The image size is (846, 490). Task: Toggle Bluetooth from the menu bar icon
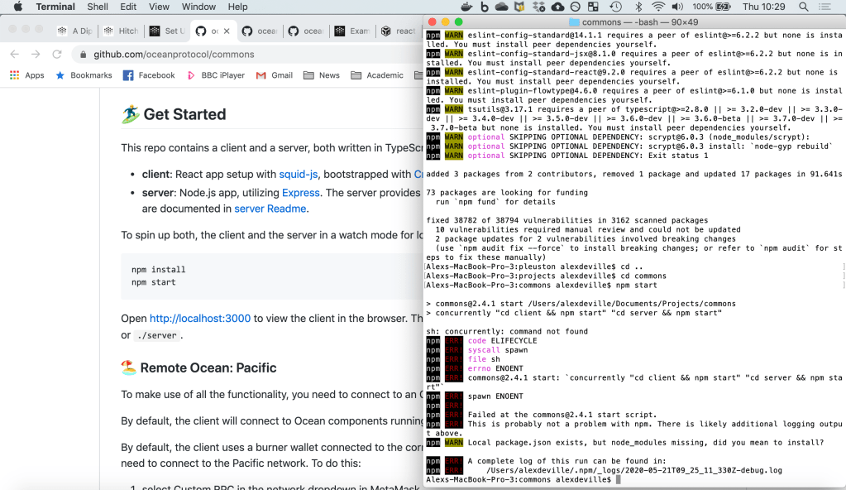638,7
